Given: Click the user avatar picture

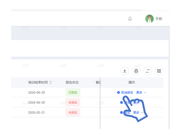Looking at the screenshot, I should tap(150, 19).
